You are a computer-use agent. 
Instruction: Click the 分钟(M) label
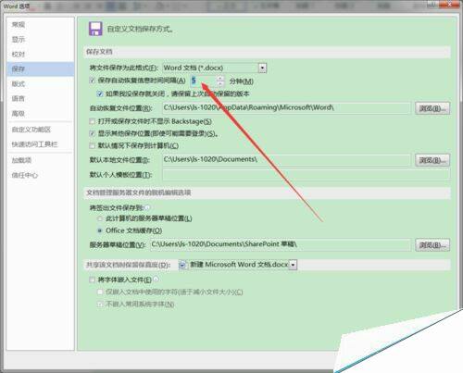(242, 81)
